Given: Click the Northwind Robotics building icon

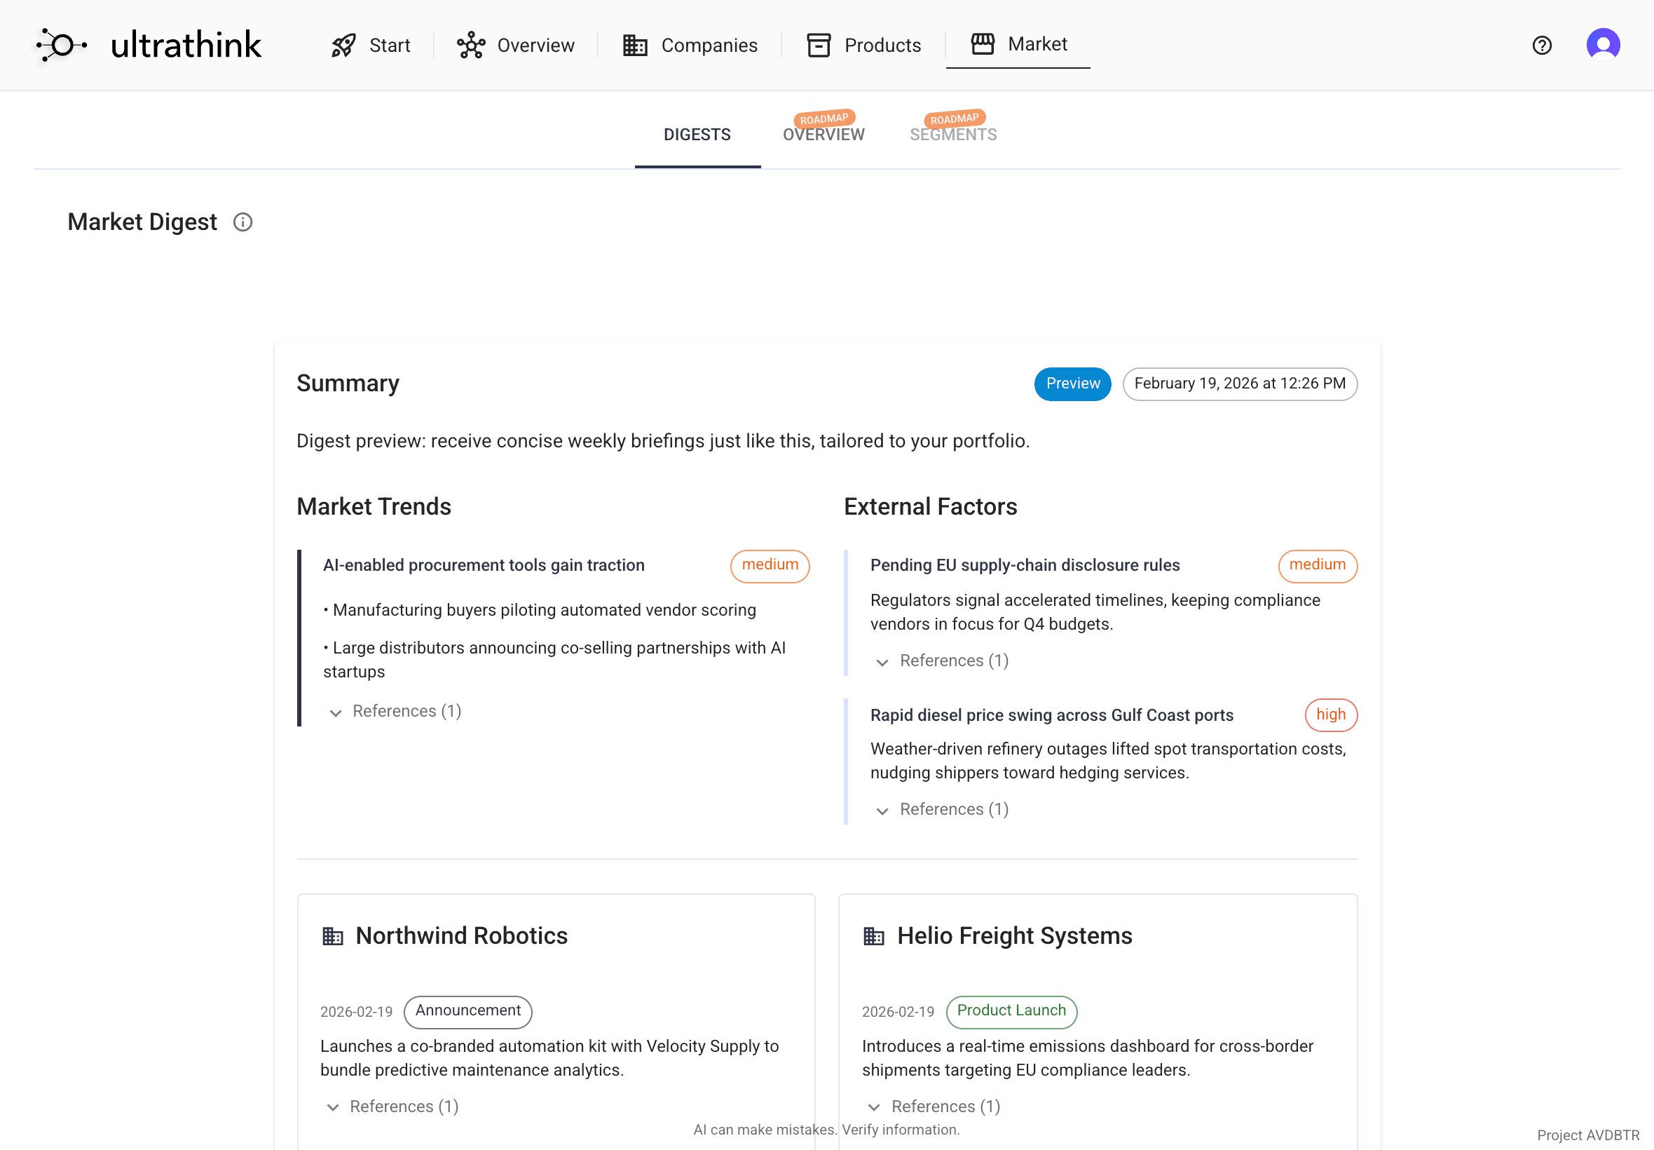Looking at the screenshot, I should [x=332, y=936].
